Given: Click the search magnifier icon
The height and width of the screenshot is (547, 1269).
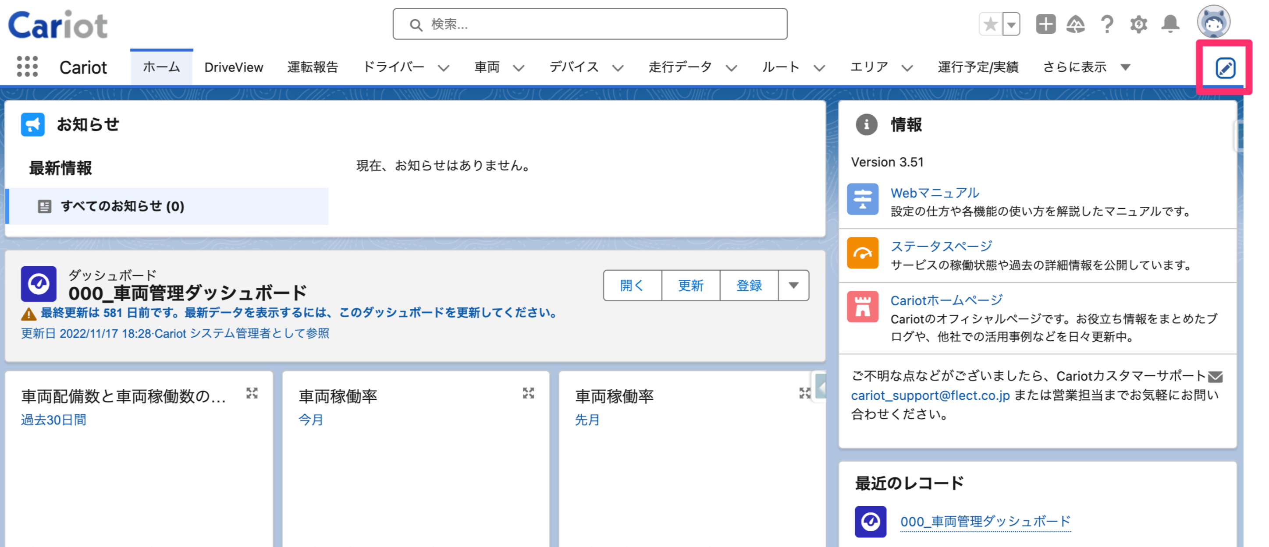Looking at the screenshot, I should (x=416, y=25).
